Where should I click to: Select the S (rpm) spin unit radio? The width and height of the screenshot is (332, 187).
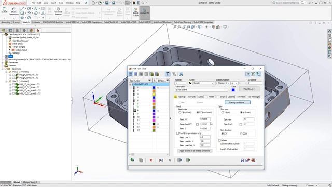(223, 112)
